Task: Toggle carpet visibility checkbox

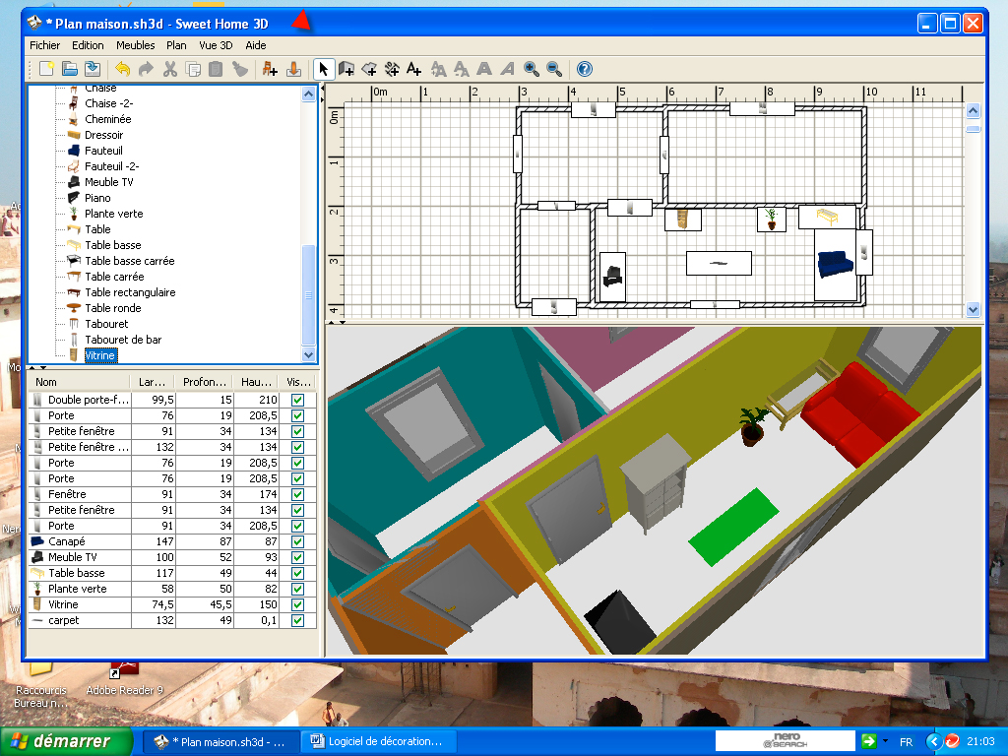Action: tap(297, 620)
